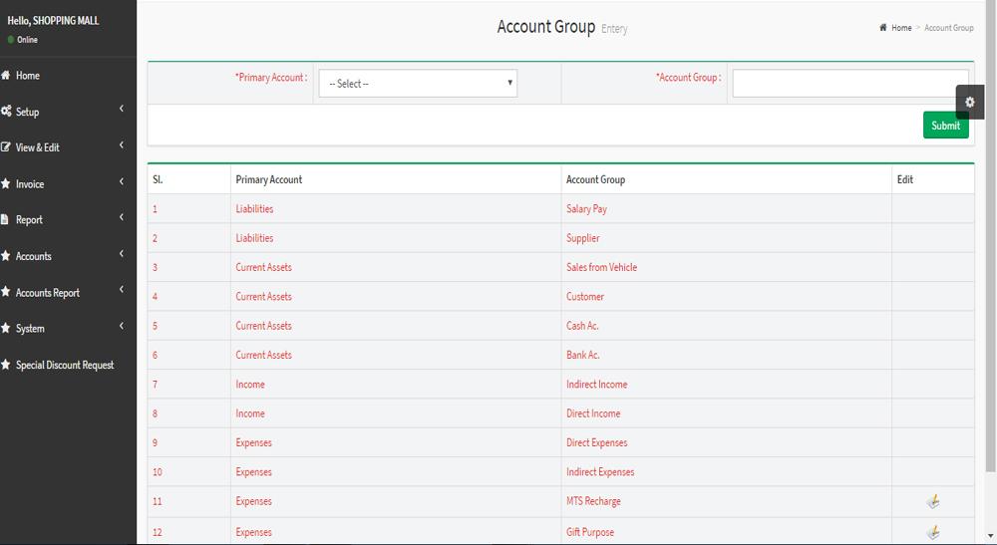This screenshot has width=997, height=545.
Task: Click the Hello, SHOPPING MALL greeting
Action: coord(53,20)
